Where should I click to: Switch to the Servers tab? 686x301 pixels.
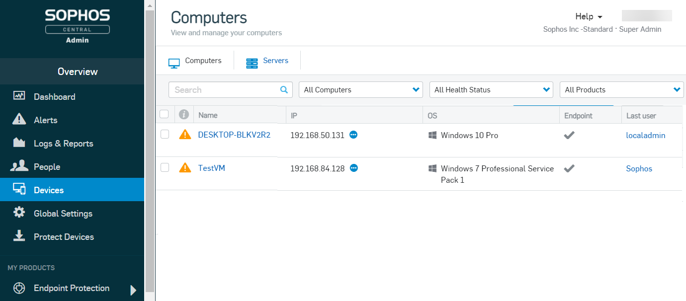point(267,60)
